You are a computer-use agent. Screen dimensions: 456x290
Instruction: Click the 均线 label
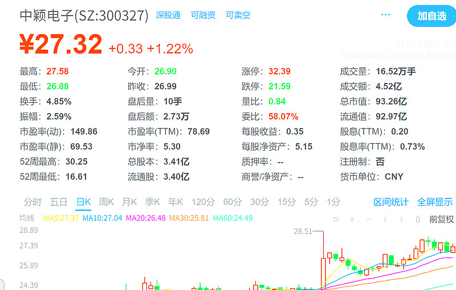click(x=27, y=218)
